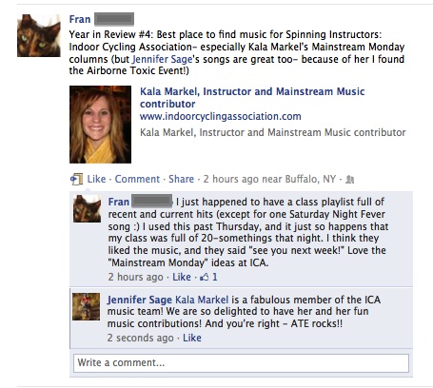
Task: Open Fran's name on the main post
Action: pos(80,19)
